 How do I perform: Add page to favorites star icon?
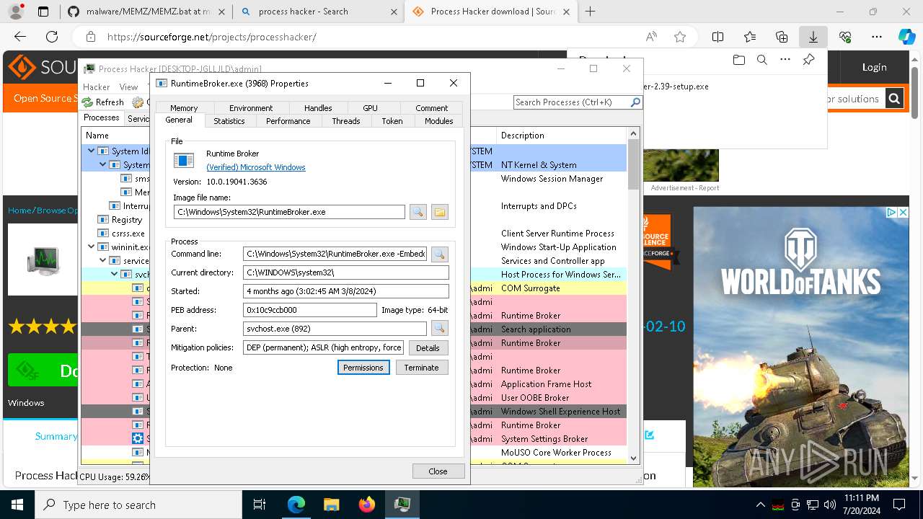pos(679,37)
